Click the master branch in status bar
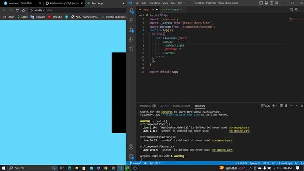 tap(135, 163)
